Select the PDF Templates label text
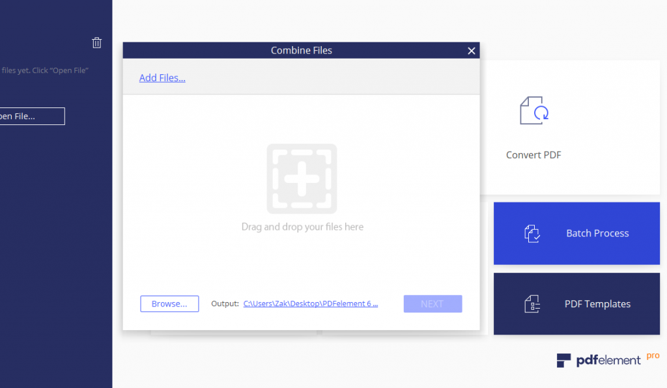The height and width of the screenshot is (388, 667). [597, 304]
